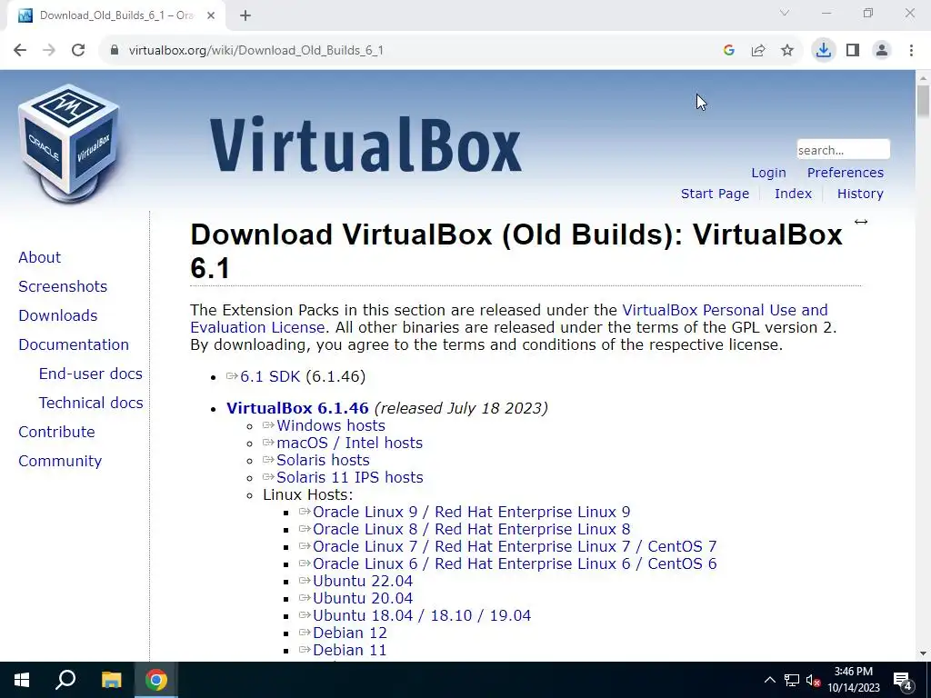Click the share page icon
The height and width of the screenshot is (698, 931).
[758, 51]
